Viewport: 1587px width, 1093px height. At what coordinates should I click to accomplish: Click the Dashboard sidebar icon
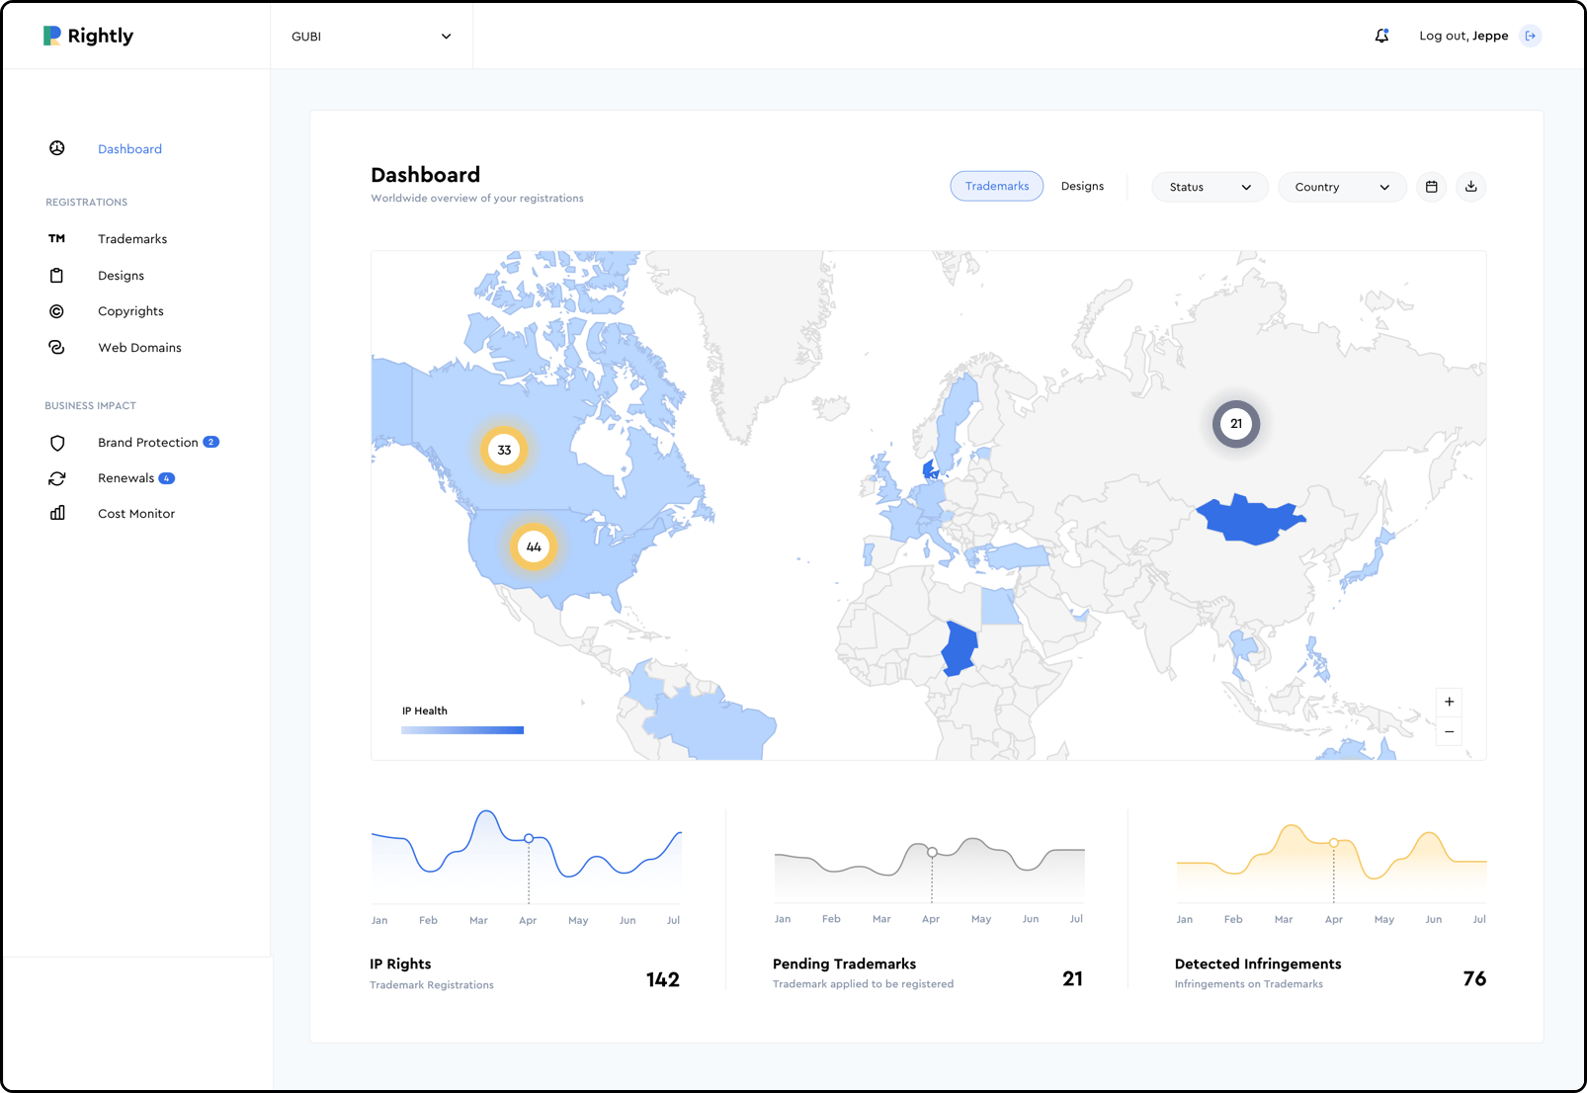(57, 148)
